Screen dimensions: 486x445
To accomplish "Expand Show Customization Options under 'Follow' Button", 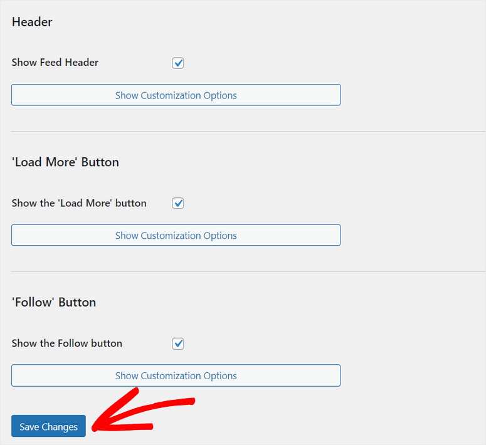I will tap(176, 375).
